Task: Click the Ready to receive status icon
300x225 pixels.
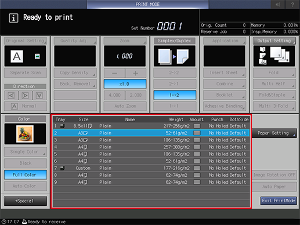Action: [x=24, y=222]
